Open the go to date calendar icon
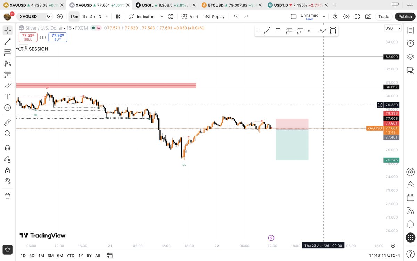417x261 pixels. (x=109, y=256)
